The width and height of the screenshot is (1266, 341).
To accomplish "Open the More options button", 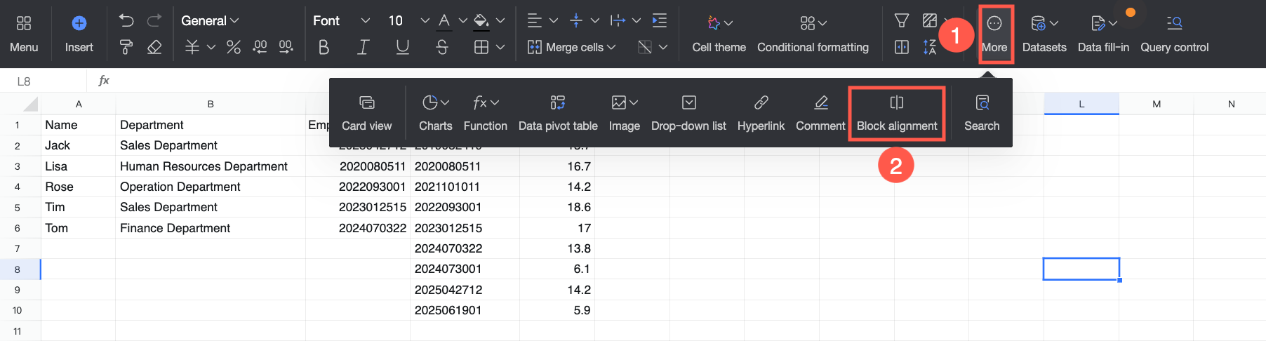I will [994, 34].
